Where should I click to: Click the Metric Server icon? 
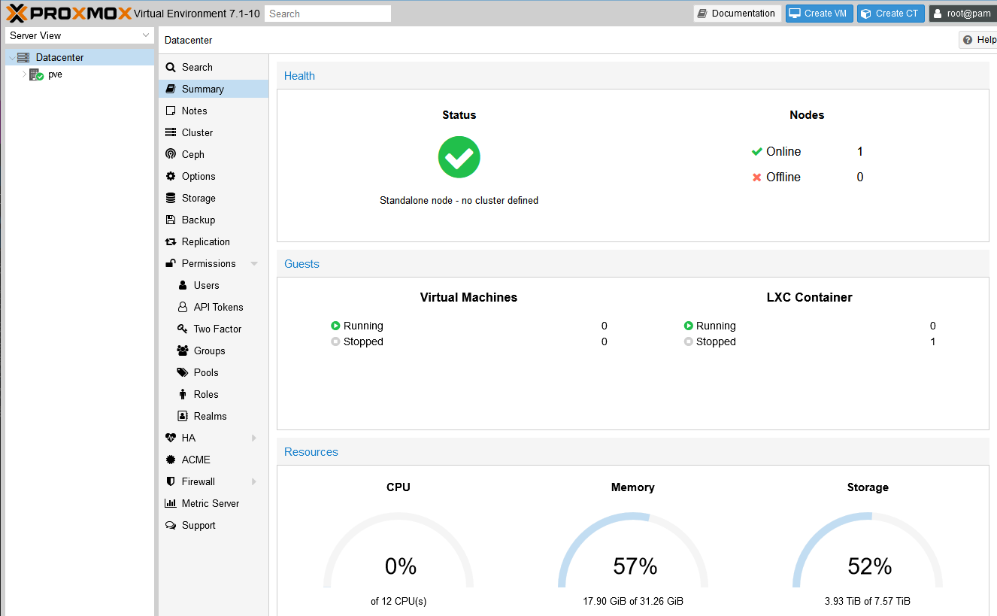171,503
